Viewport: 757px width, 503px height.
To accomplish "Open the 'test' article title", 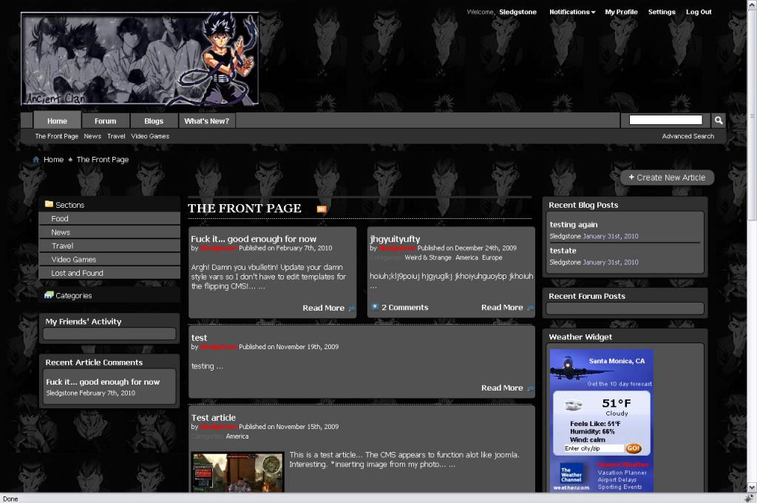I will (199, 338).
